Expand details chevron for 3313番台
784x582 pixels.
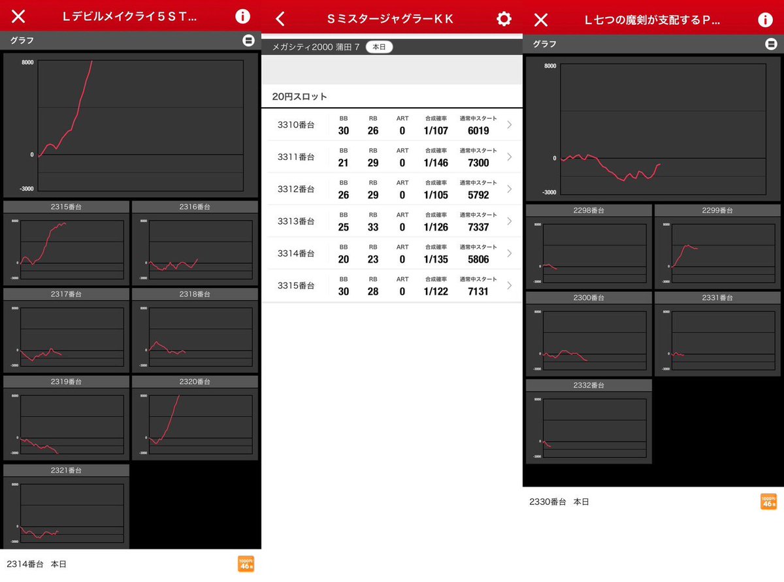tap(510, 221)
